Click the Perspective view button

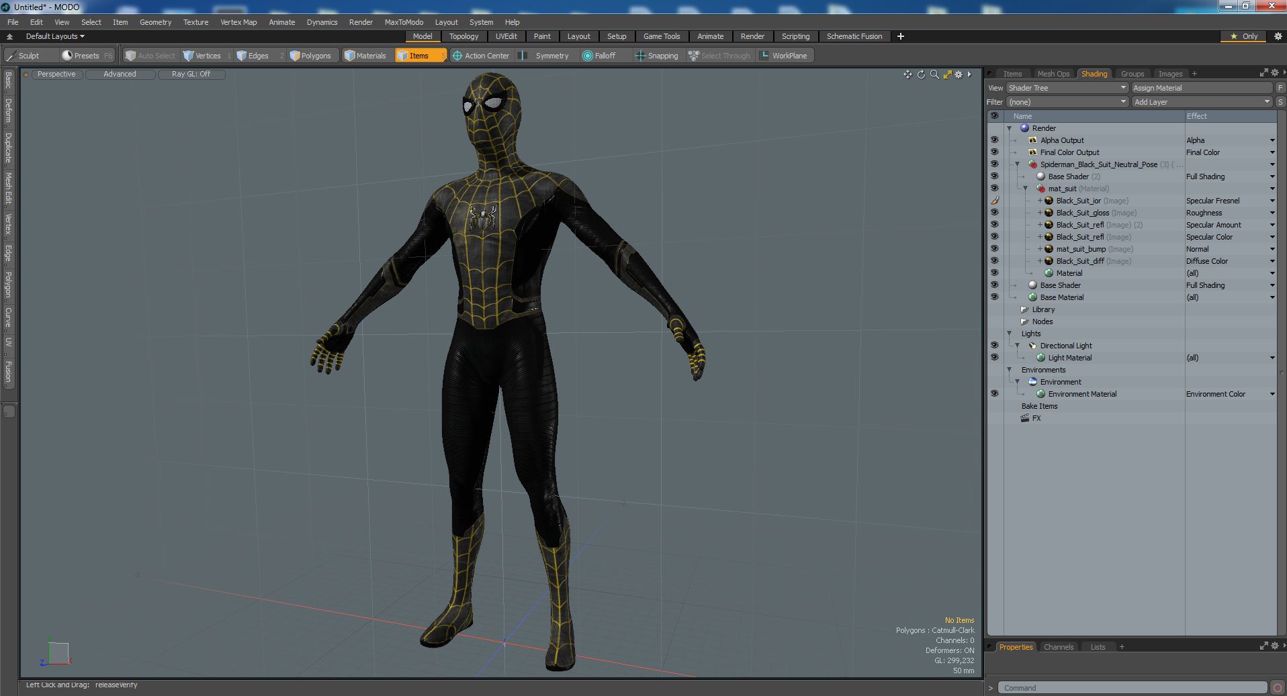coord(56,74)
